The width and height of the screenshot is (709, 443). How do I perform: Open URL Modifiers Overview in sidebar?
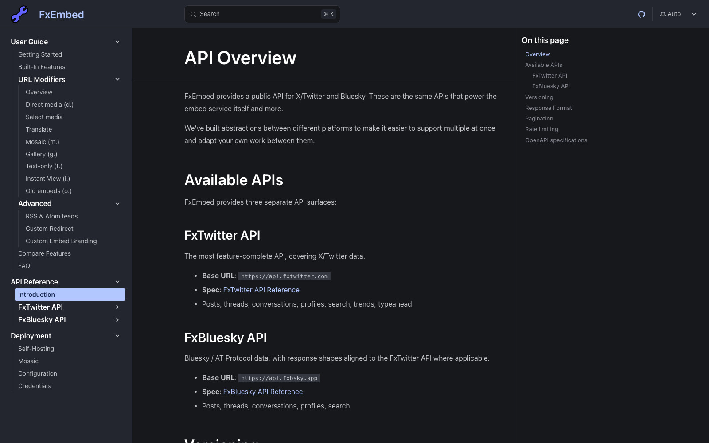[x=39, y=92]
